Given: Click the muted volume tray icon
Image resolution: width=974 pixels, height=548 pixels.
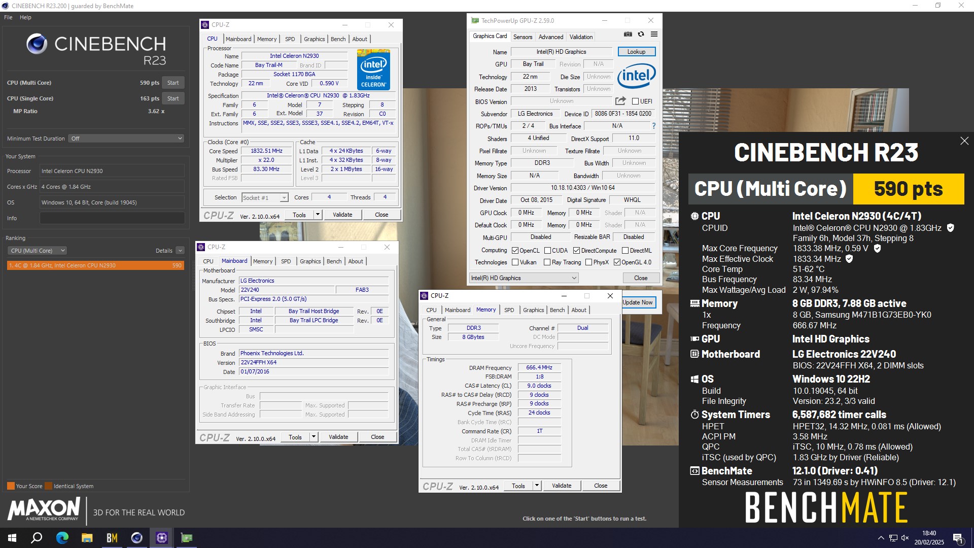Looking at the screenshot, I should coord(905,538).
